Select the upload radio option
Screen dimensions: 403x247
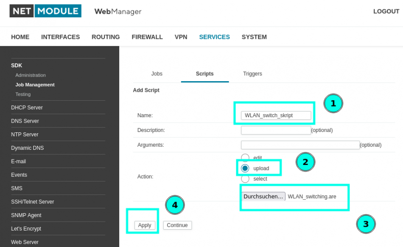click(x=245, y=168)
